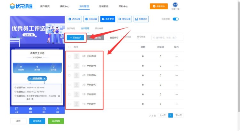The height and width of the screenshot is (131, 240).
Task: Open 模板中心 in top navigation
Action: (x=64, y=6)
